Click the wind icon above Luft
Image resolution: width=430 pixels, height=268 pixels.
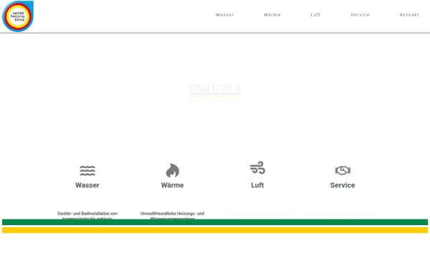click(257, 168)
